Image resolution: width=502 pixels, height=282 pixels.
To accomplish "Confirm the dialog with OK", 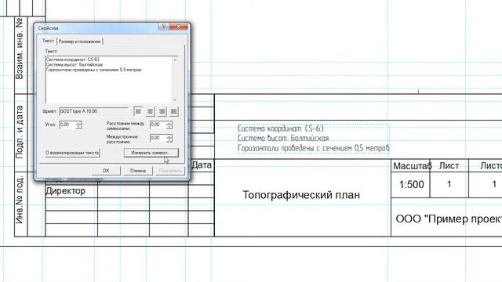I will [106, 171].
